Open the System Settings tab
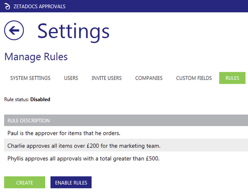This screenshot has height=194, width=248. tap(30, 78)
